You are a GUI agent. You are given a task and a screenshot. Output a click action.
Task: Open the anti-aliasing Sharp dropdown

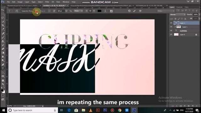(78, 11)
